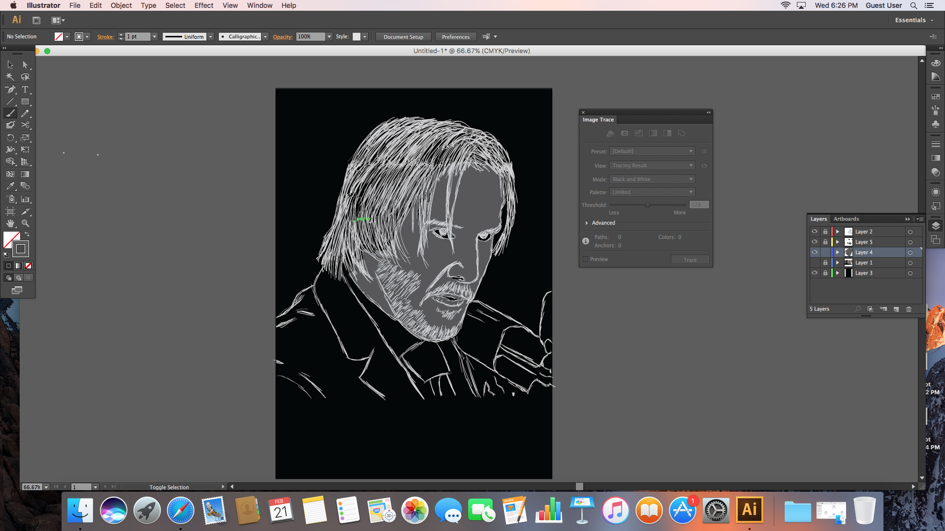Screen dimensions: 945x531
Task: Select the Scissors tool
Action: [x=25, y=125]
